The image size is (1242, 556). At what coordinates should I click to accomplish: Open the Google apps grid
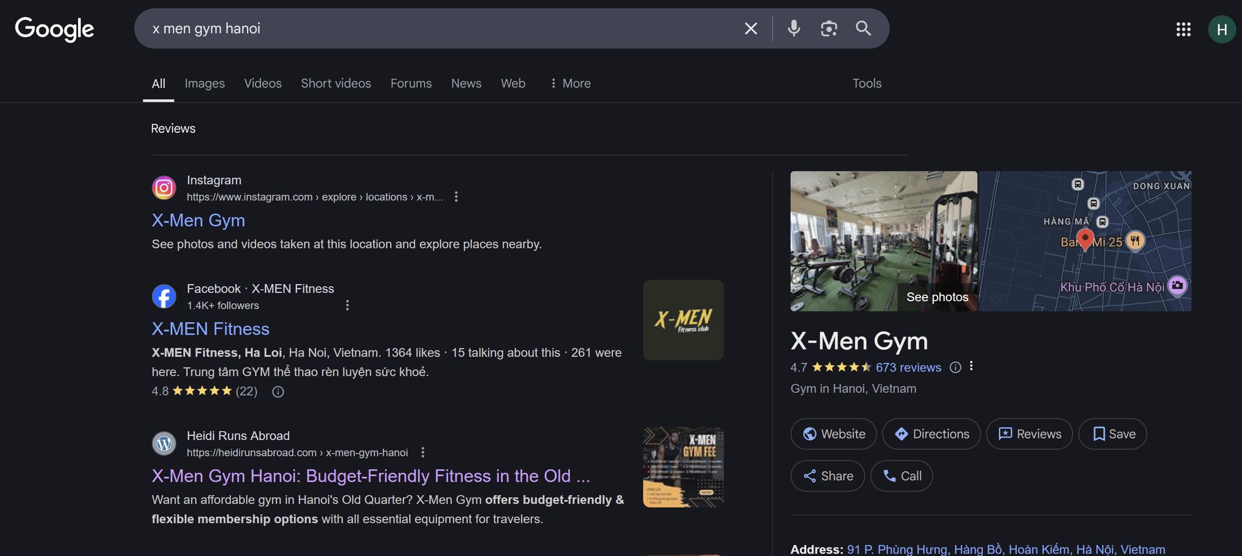point(1184,29)
